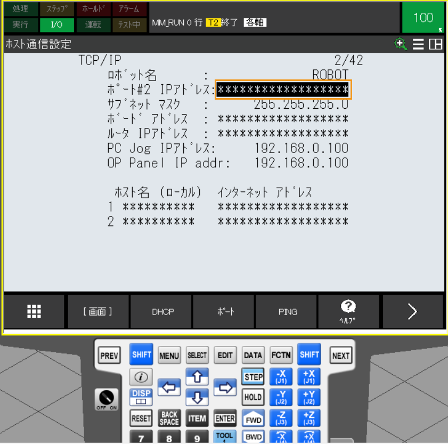Click the EDIT key
This screenshot has width=448, height=444.
click(x=225, y=356)
